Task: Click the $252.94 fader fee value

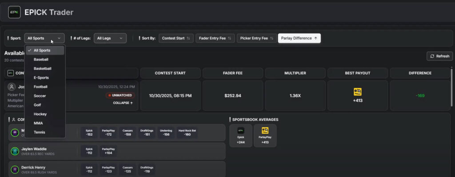Action: [x=233, y=96]
